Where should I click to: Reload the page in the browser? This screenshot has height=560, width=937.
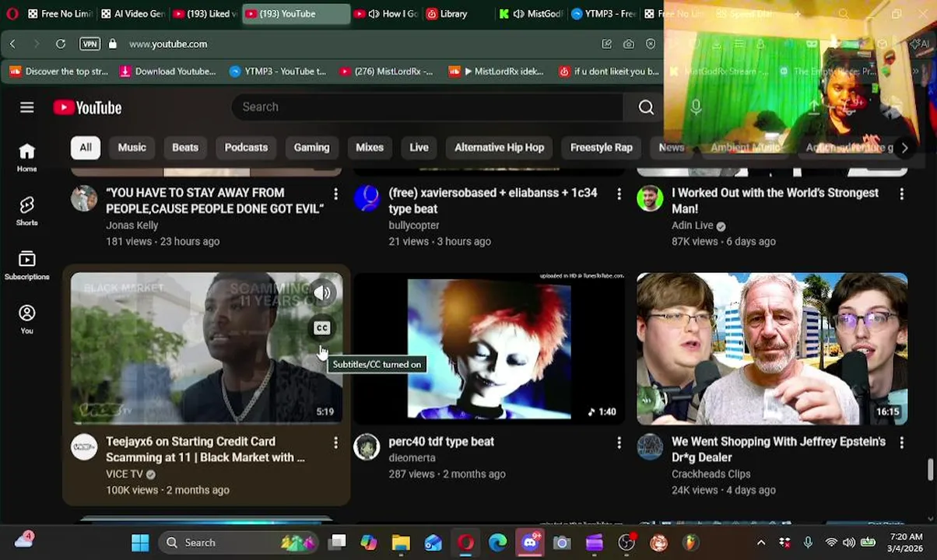(60, 44)
